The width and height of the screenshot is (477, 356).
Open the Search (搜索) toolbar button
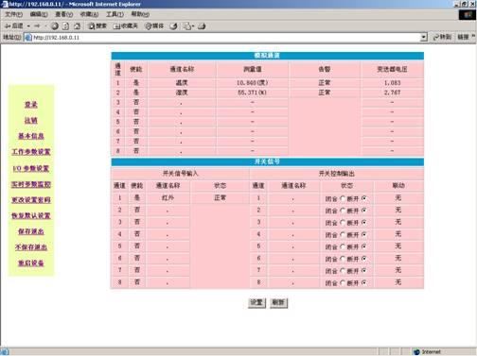point(97,26)
